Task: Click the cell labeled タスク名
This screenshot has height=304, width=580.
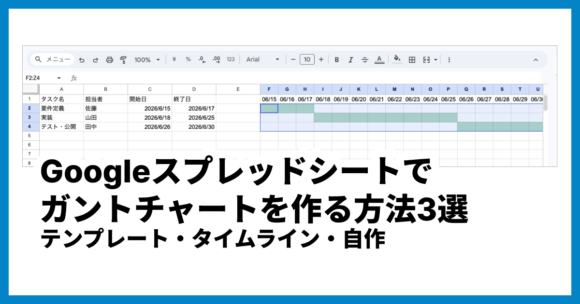Action: (61, 99)
